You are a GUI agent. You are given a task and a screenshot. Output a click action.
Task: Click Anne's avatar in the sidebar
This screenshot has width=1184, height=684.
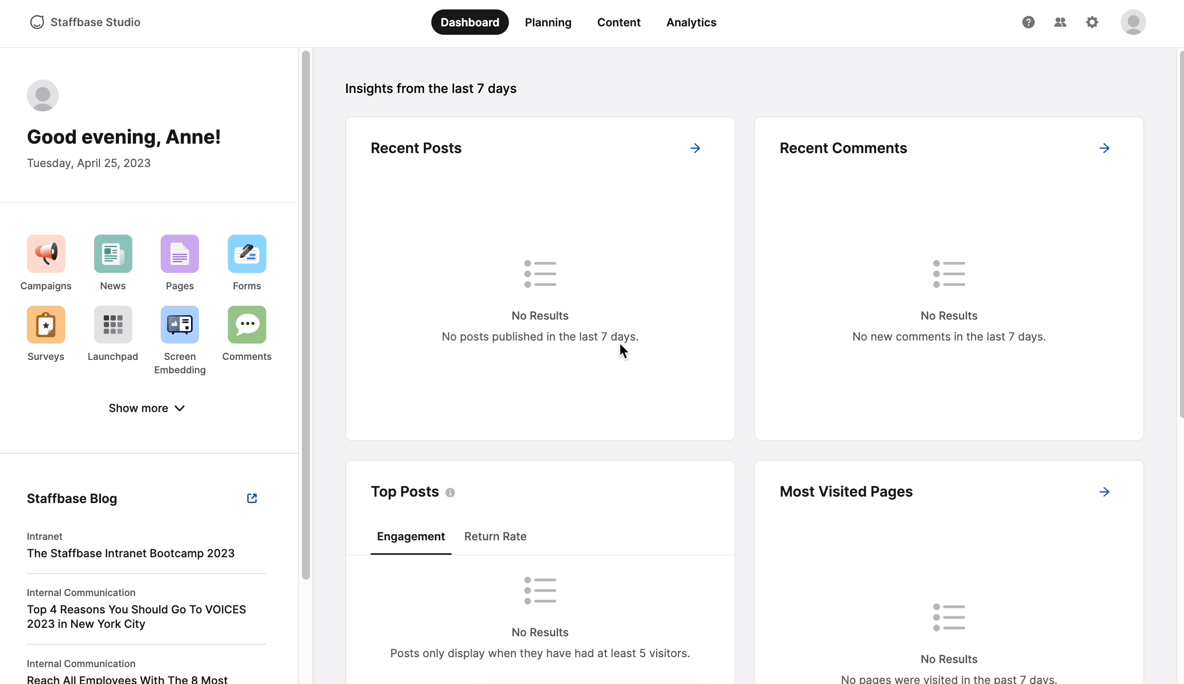pos(43,95)
